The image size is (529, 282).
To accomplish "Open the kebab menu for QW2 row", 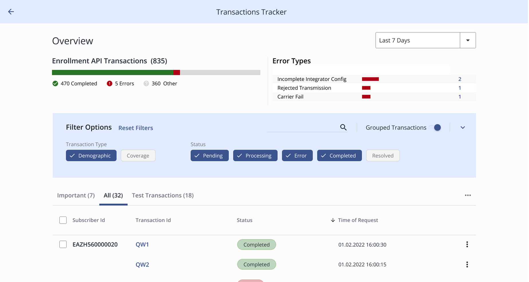I will (x=467, y=265).
